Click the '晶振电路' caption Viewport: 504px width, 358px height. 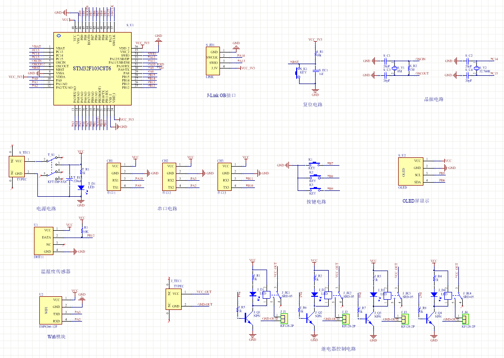(x=434, y=99)
